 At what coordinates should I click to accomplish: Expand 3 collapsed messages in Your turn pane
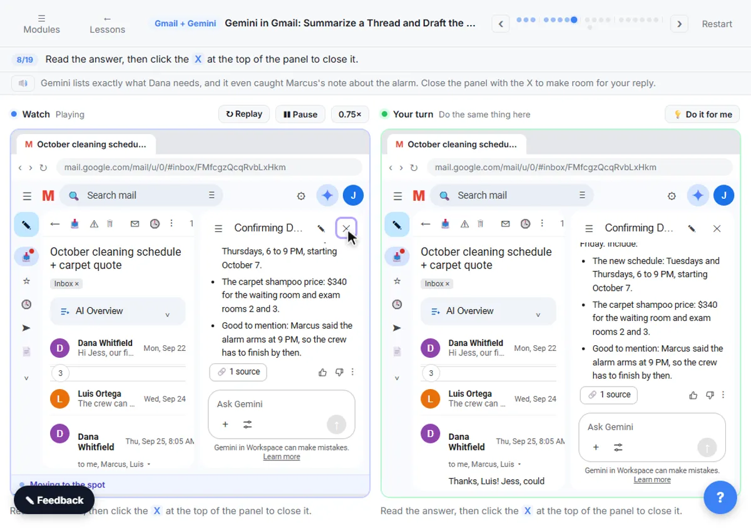(431, 374)
